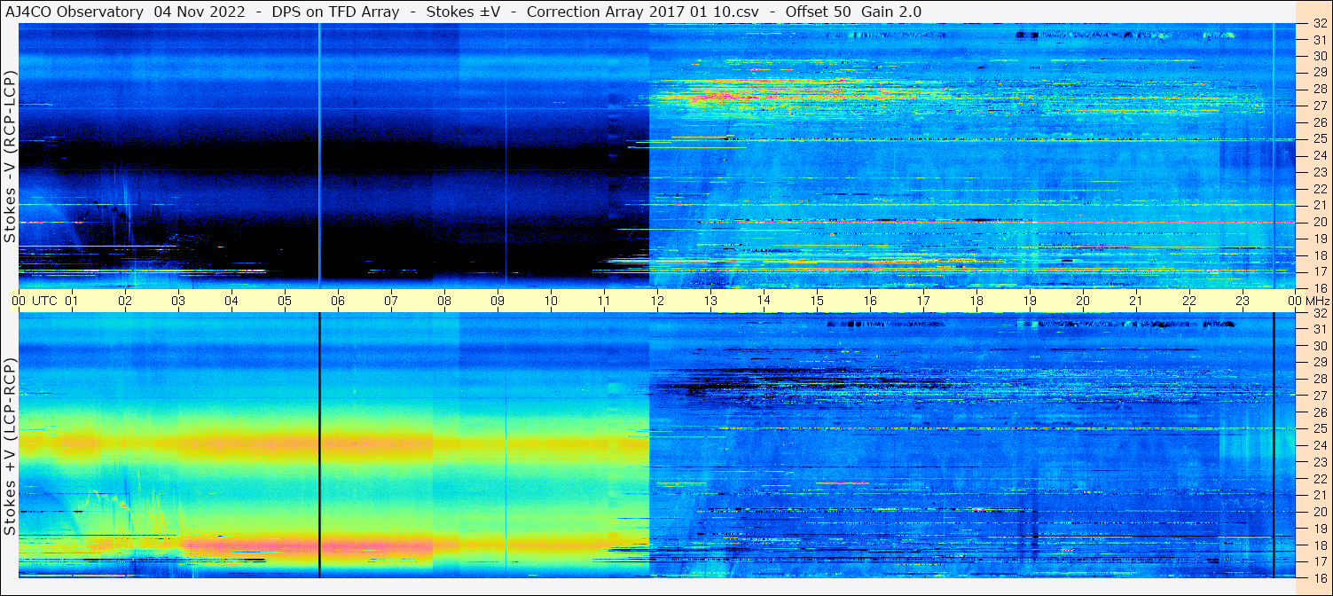Click 18 MHz label of Stokes +V panel
This screenshot has width=1333, height=596.
[x=1320, y=545]
